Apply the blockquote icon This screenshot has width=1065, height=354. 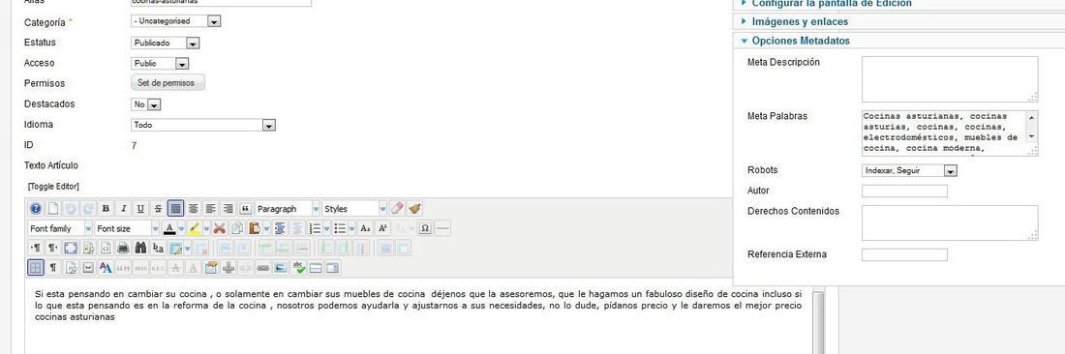click(x=246, y=209)
